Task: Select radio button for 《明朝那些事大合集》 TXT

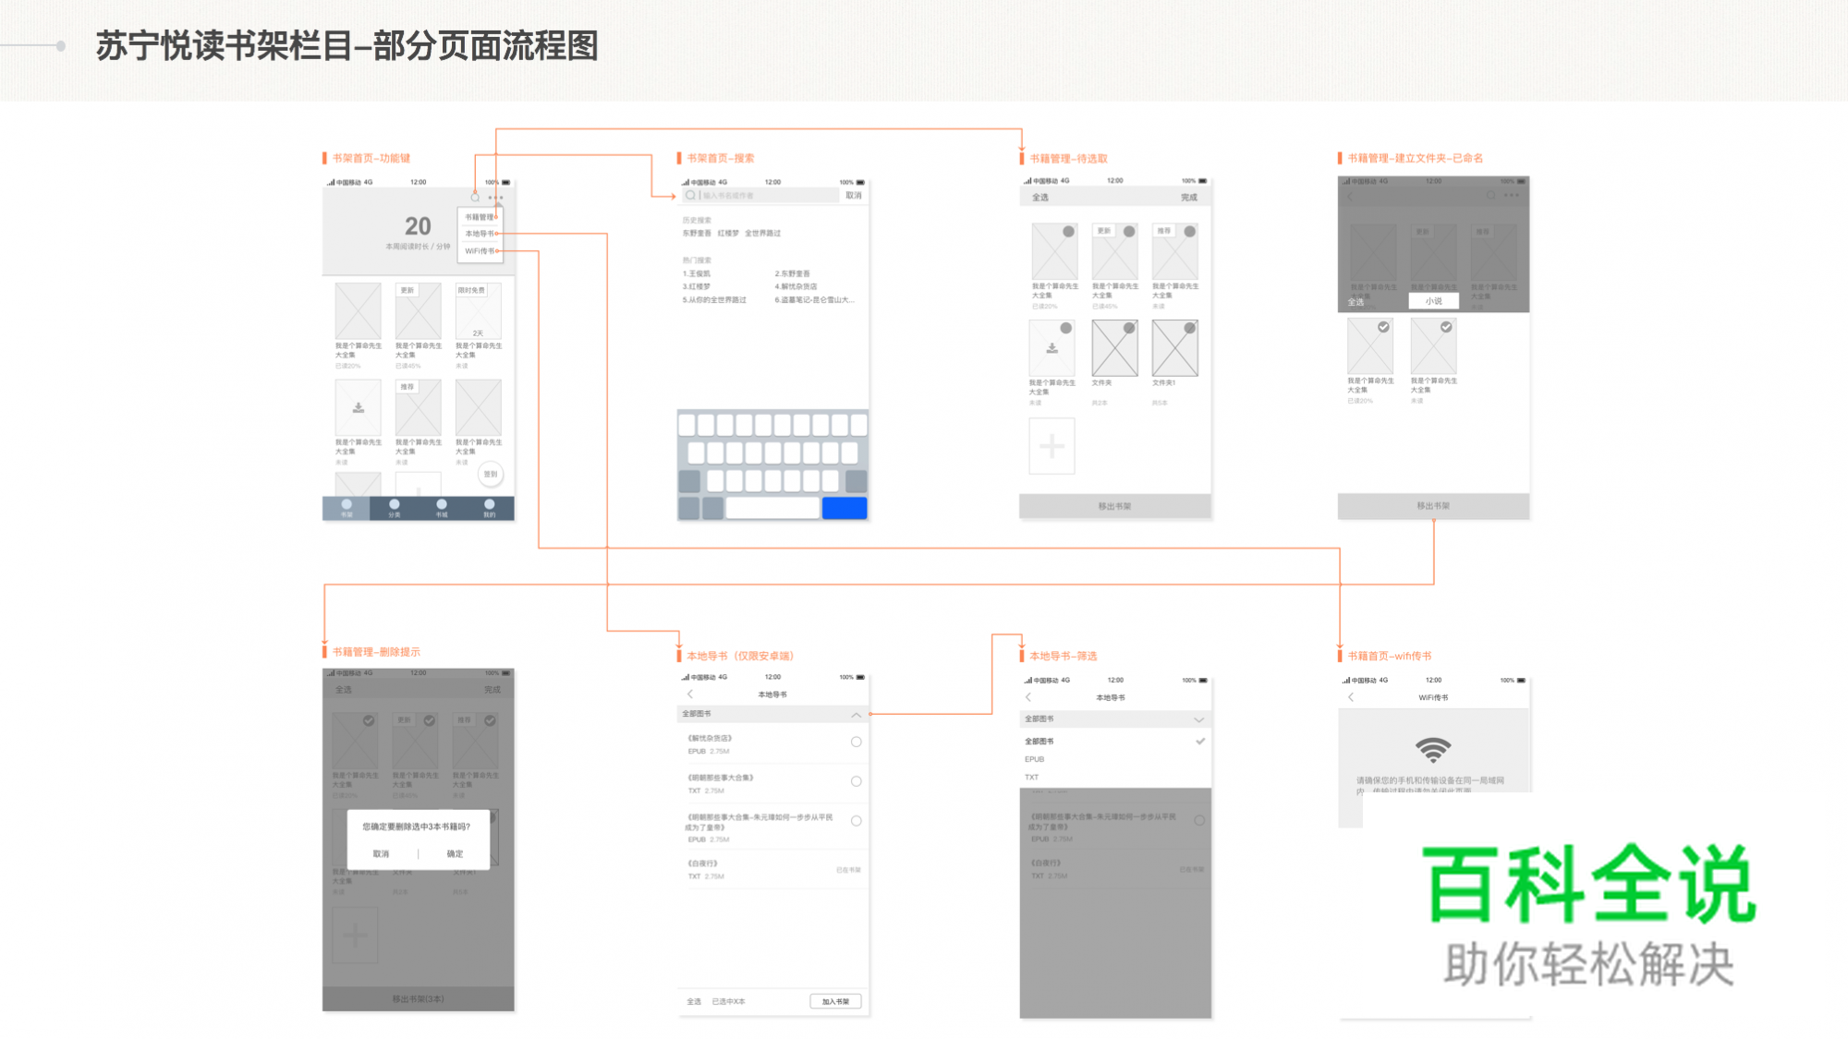Action: 857,781
